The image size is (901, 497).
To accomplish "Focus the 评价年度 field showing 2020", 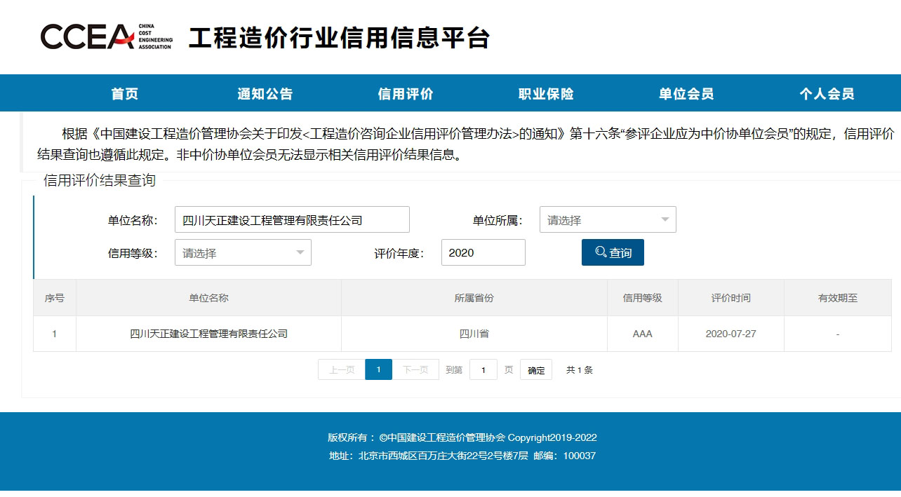I will (483, 252).
